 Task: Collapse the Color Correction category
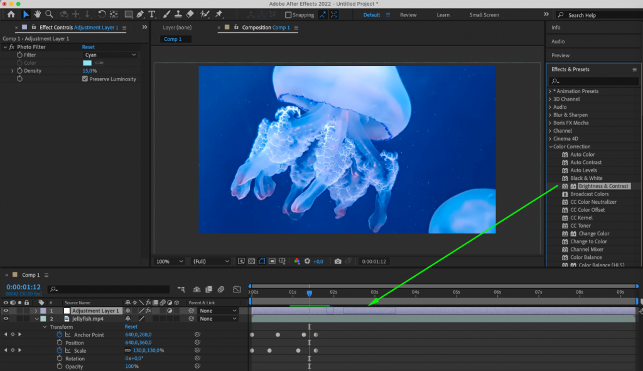(551, 146)
